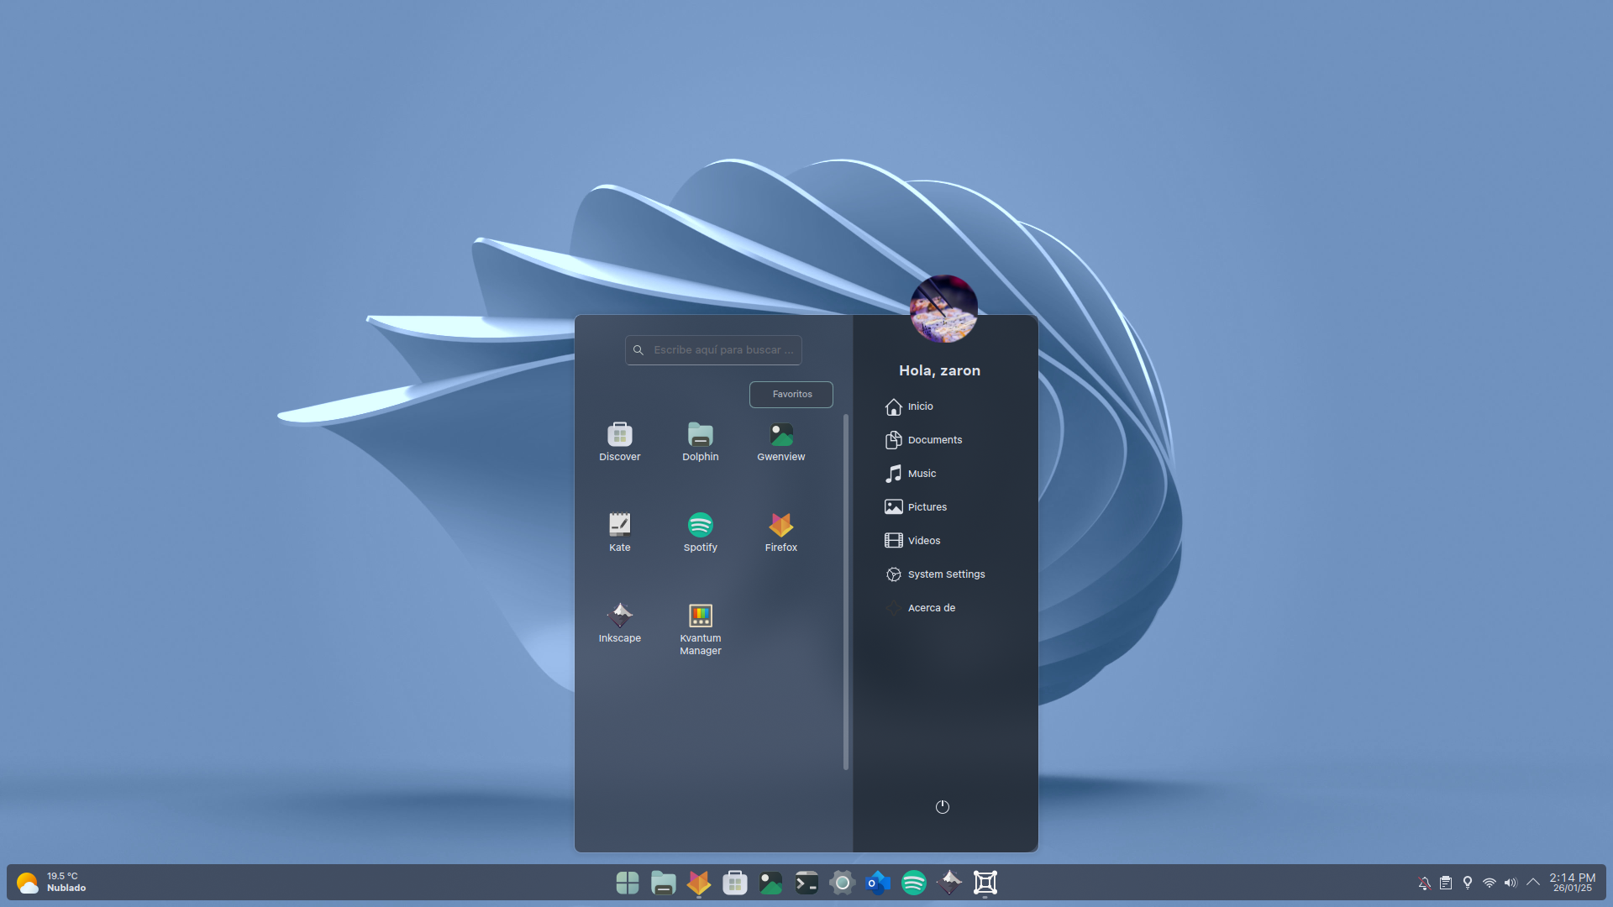Focus the 'Escribe aquí para buscar' search field
1613x907 pixels.
[x=713, y=350]
